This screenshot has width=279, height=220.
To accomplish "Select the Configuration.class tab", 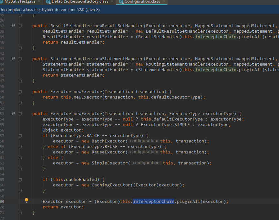I will 142,2.
